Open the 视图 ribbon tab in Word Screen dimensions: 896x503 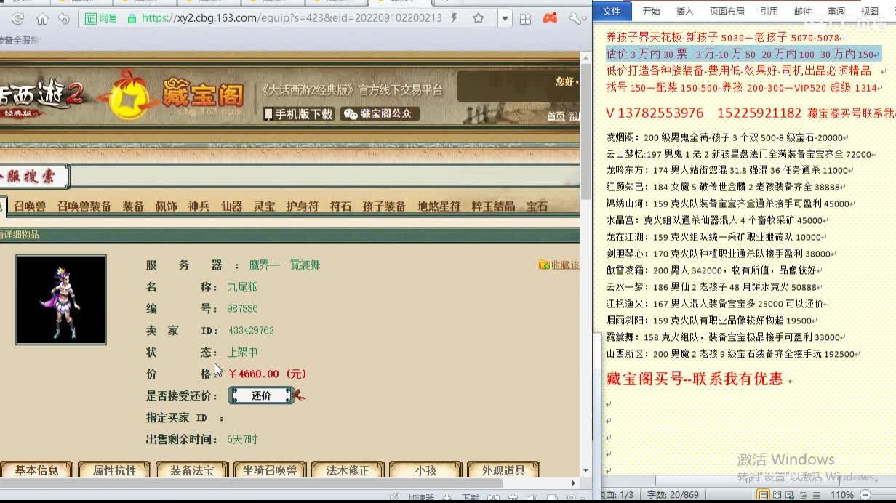click(x=870, y=11)
